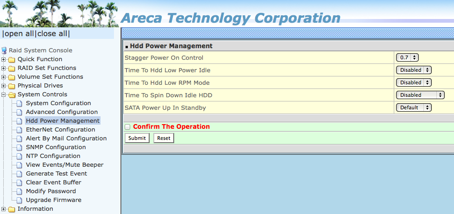
Task: Open the Time To Hdd Low RPM Mode dropdown
Action: click(414, 82)
